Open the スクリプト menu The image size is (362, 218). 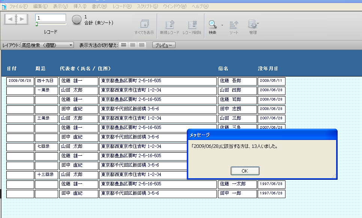coord(147,6)
